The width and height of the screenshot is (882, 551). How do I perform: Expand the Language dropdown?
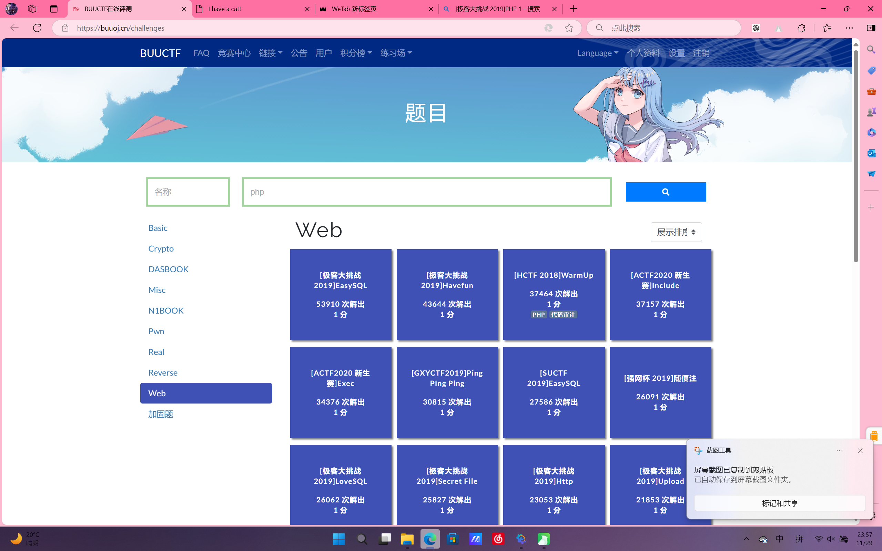(597, 53)
